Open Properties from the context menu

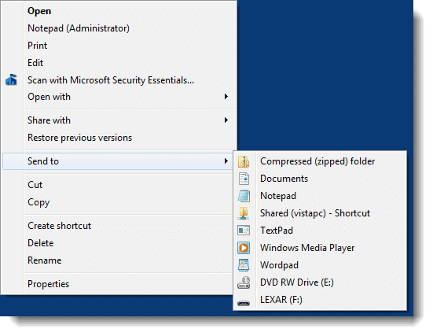(x=48, y=284)
